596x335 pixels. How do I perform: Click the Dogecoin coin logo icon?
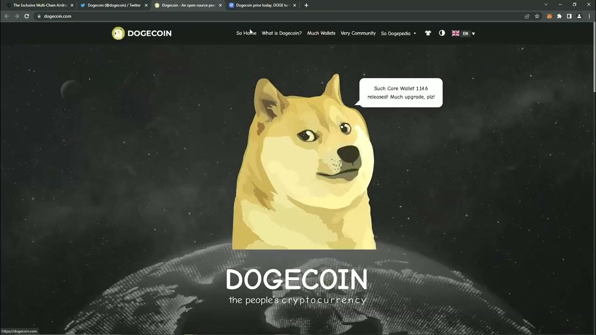tap(118, 33)
